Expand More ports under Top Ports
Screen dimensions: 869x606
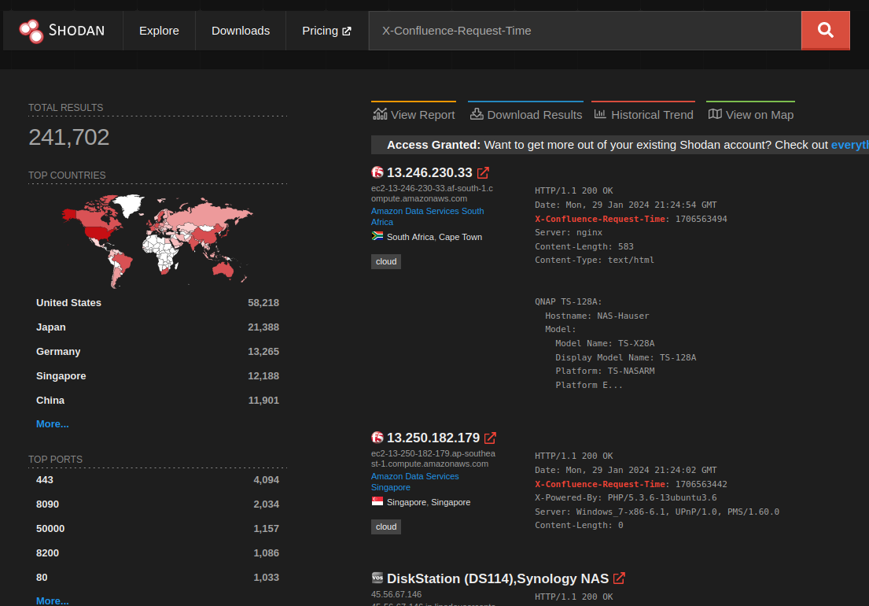click(52, 600)
